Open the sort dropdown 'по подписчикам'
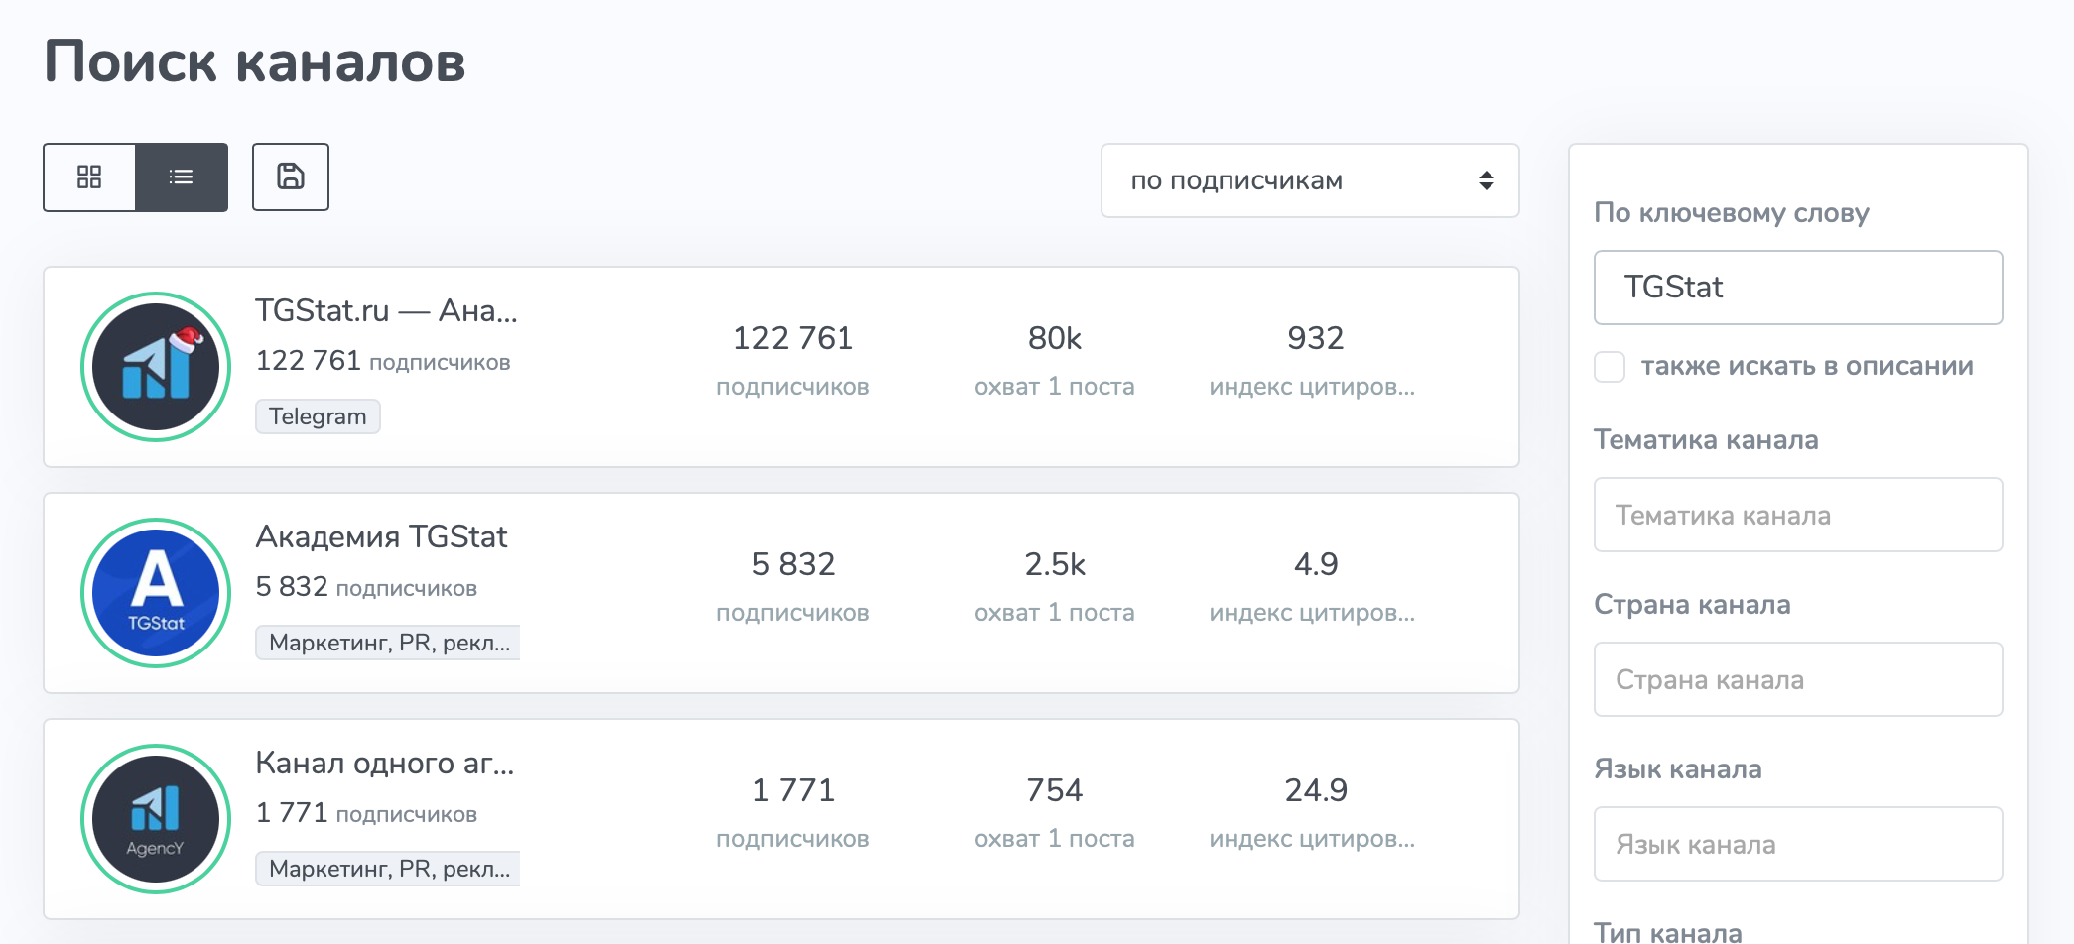This screenshot has height=944, width=2074. point(1310,180)
